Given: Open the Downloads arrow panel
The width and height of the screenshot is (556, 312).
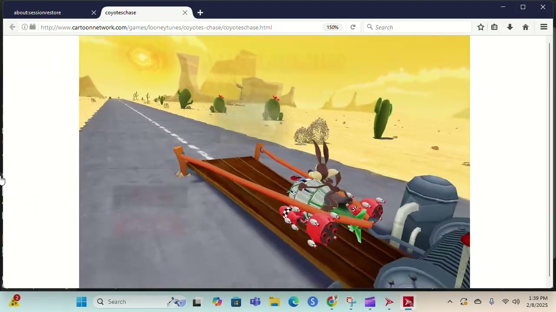Looking at the screenshot, I should pos(510,27).
